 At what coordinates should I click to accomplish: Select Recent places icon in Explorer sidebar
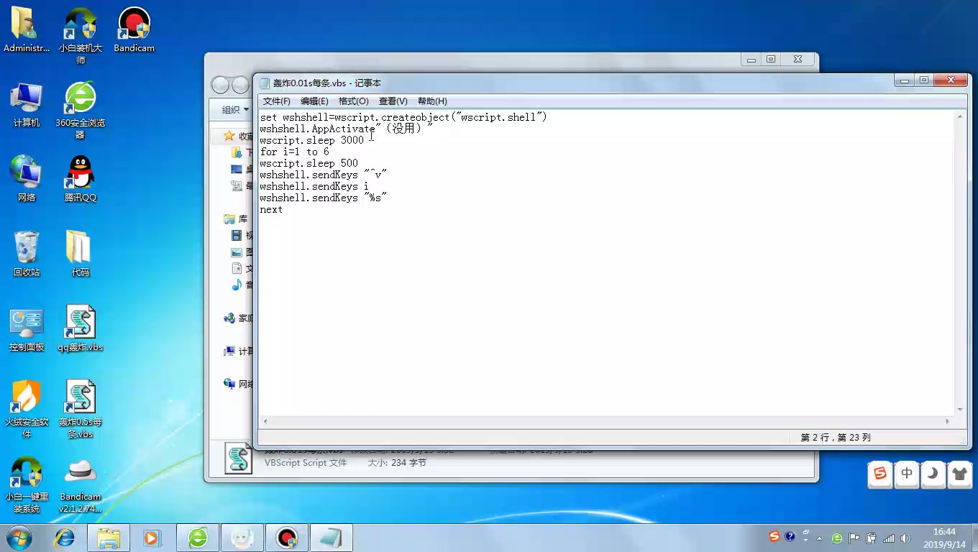pyautogui.click(x=236, y=186)
